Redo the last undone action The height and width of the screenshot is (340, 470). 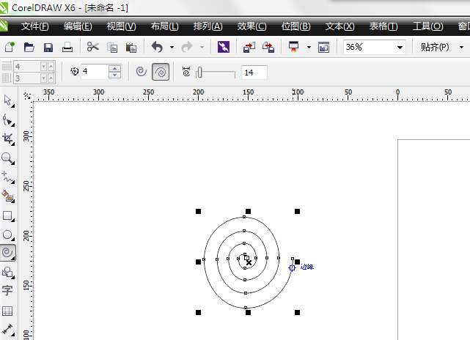tap(187, 47)
